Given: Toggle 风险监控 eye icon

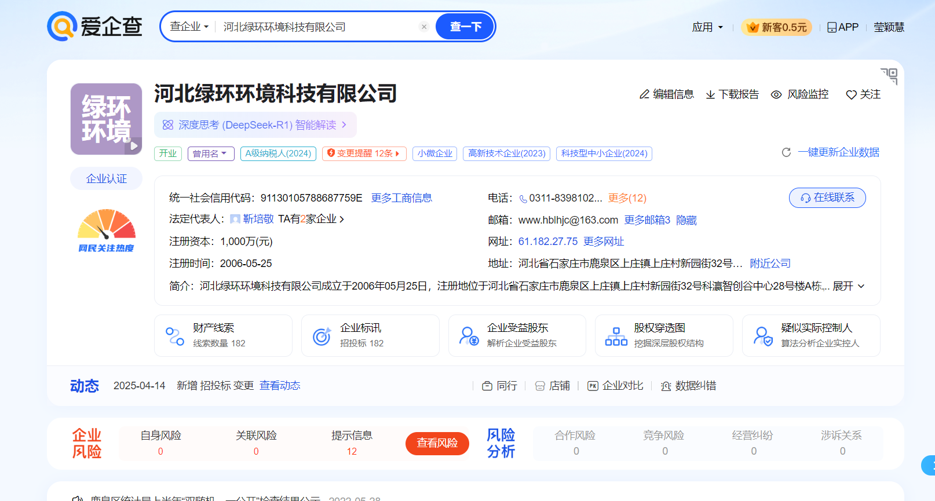Looking at the screenshot, I should coord(776,94).
